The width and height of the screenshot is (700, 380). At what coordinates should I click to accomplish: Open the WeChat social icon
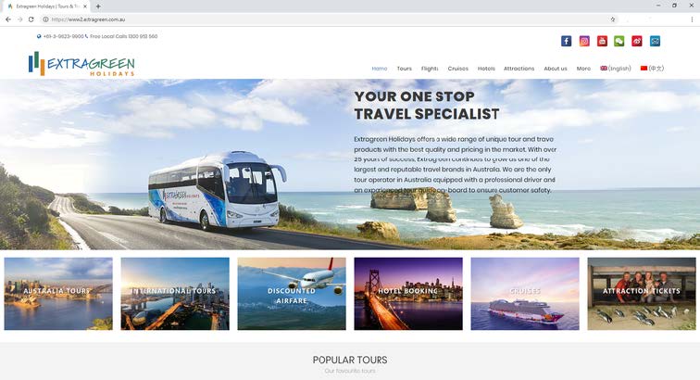tap(619, 41)
